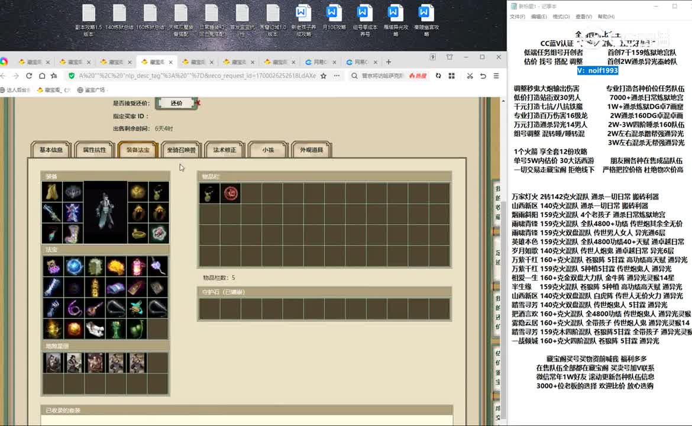Viewport: 692px width, 426px height.
Task: Click the '出售剩余时间' label
Action: 132,128
